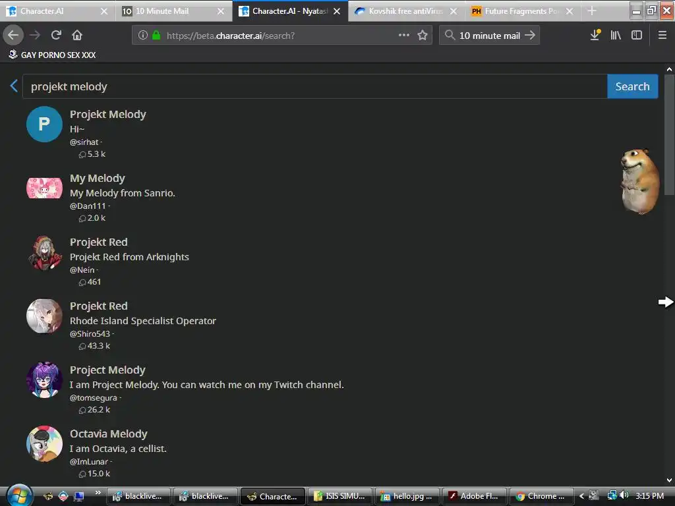Click the vertical scrollbar thumb
675x506 pixels.
tap(669, 134)
